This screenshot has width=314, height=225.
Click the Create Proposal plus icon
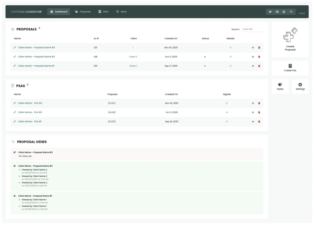click(x=290, y=36)
